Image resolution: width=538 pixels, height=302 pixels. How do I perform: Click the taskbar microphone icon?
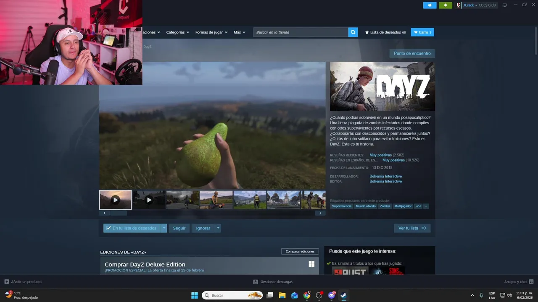[x=481, y=295]
